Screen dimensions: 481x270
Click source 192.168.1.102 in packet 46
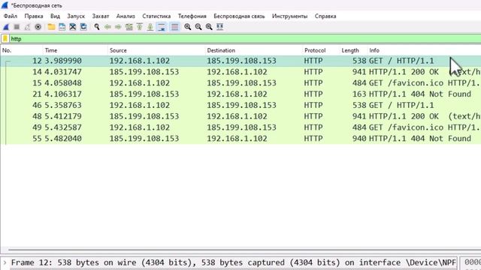[x=140, y=105]
